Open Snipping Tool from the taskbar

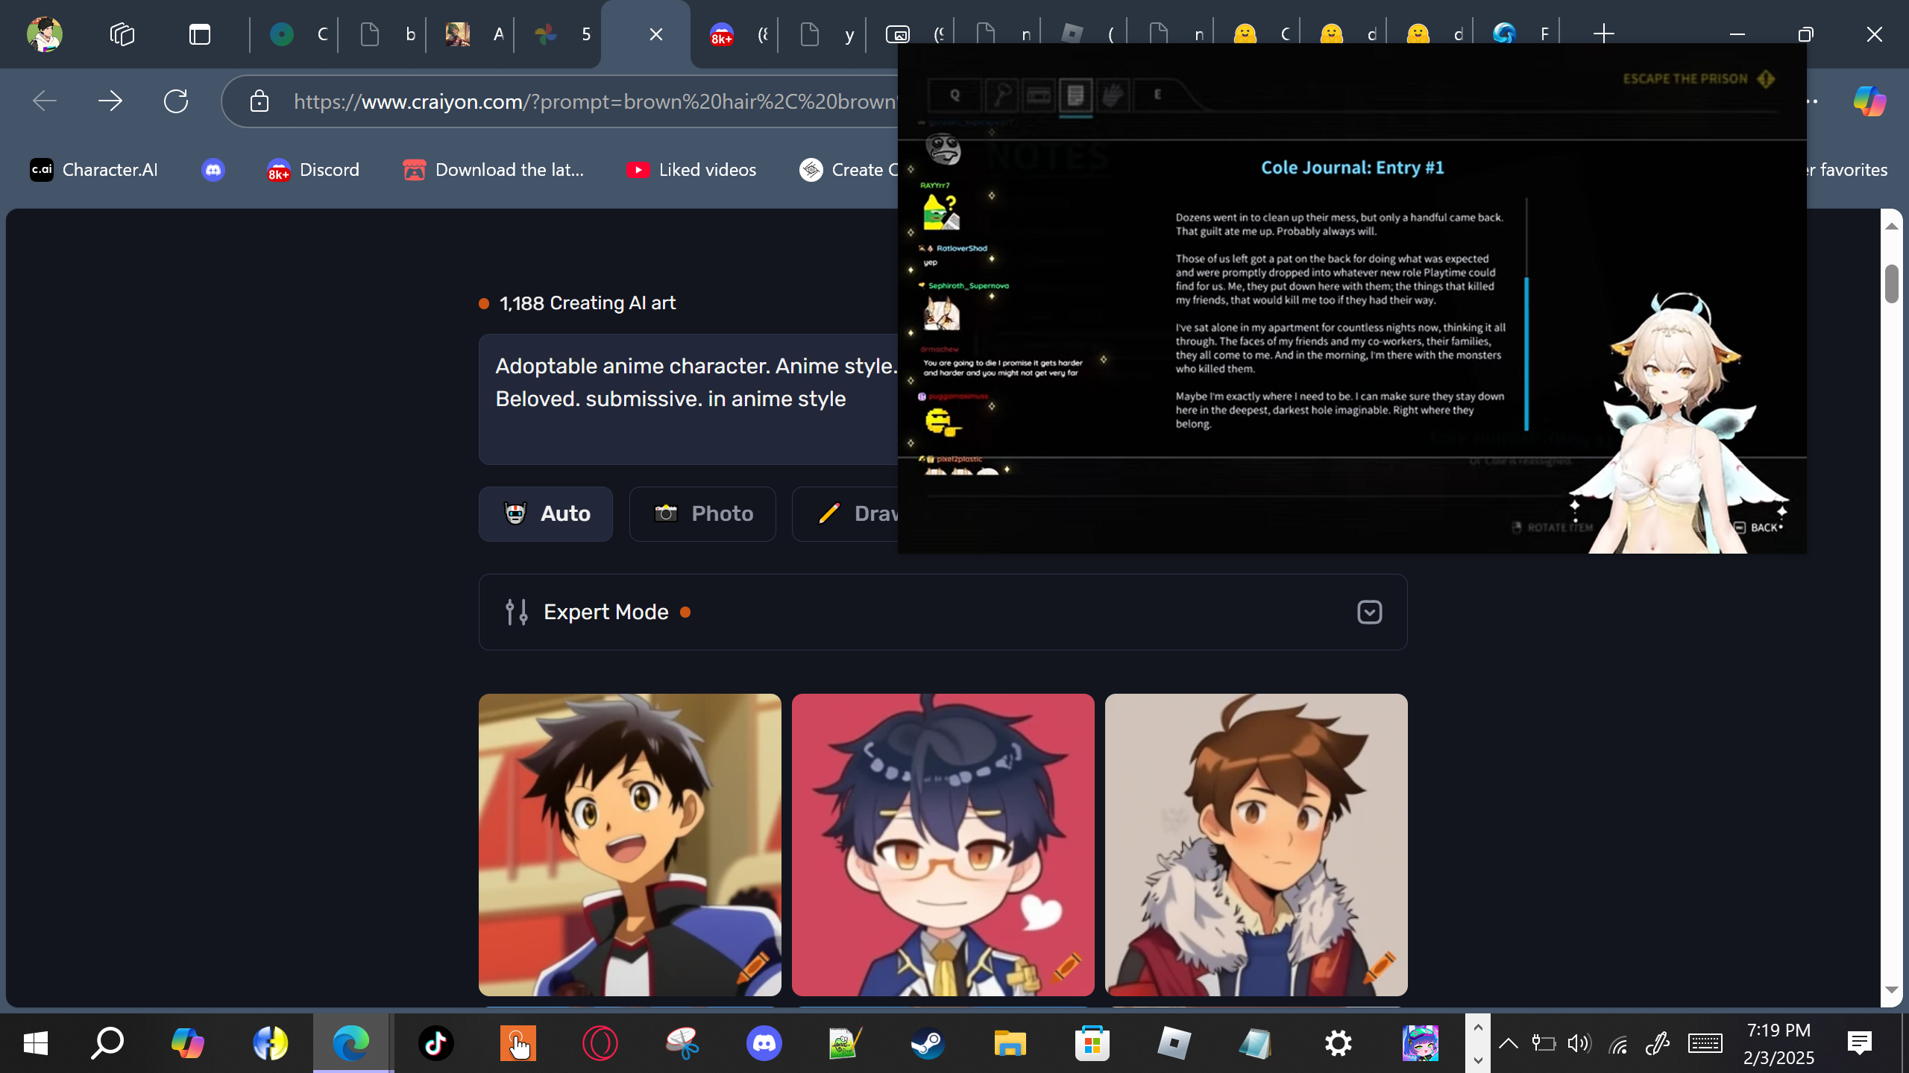pyautogui.click(x=682, y=1043)
